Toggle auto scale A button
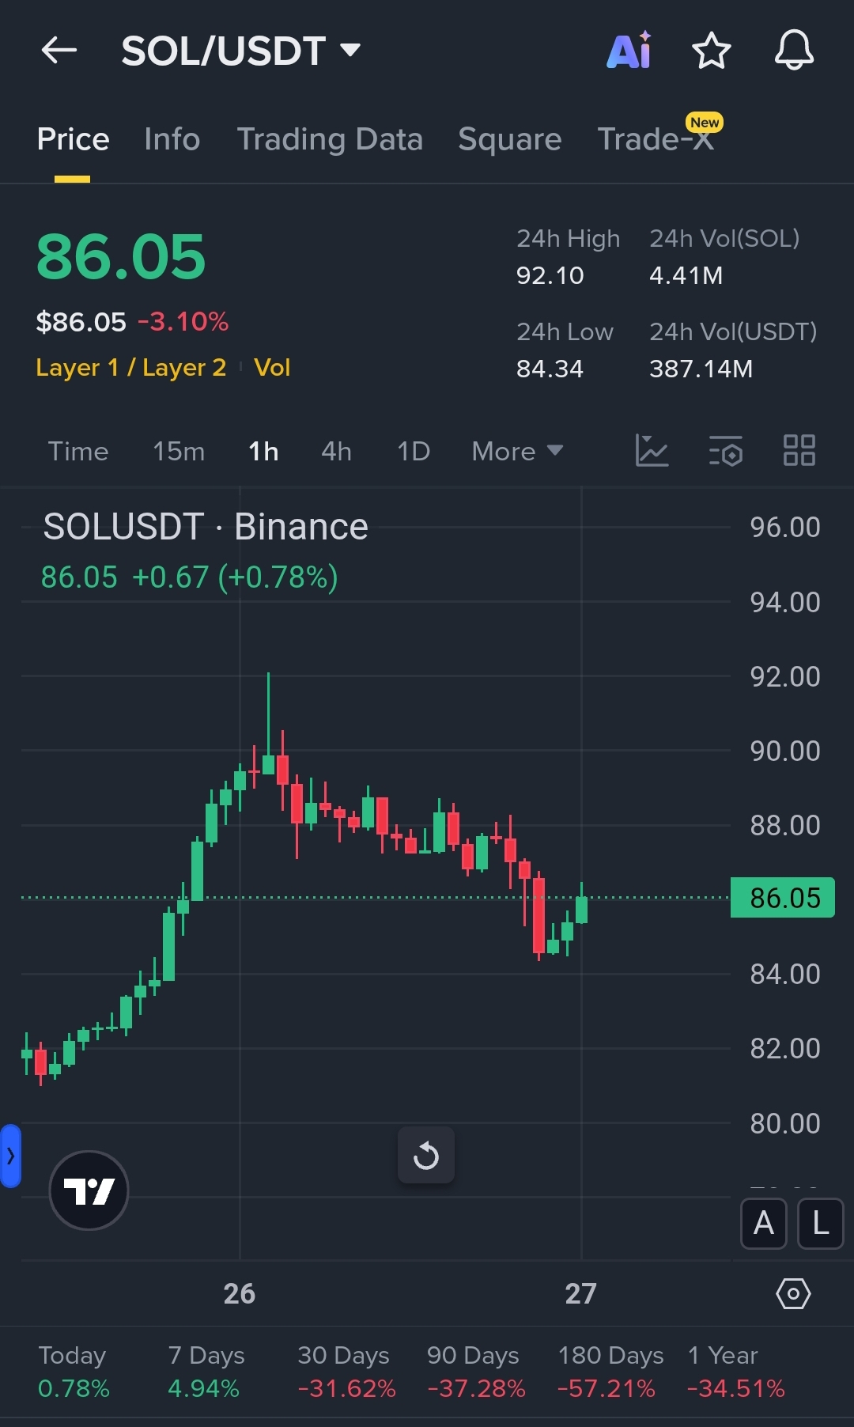The height and width of the screenshot is (1427, 854). point(764,1224)
